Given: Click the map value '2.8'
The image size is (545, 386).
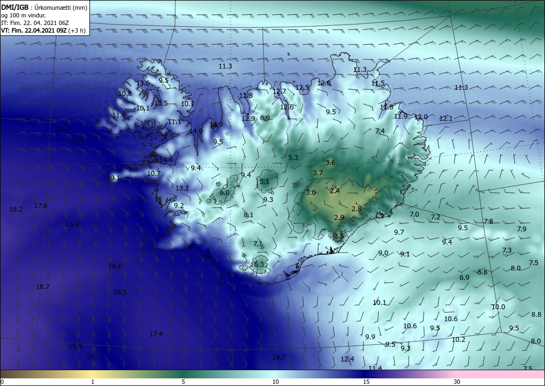Looking at the screenshot, I should tap(356, 209).
